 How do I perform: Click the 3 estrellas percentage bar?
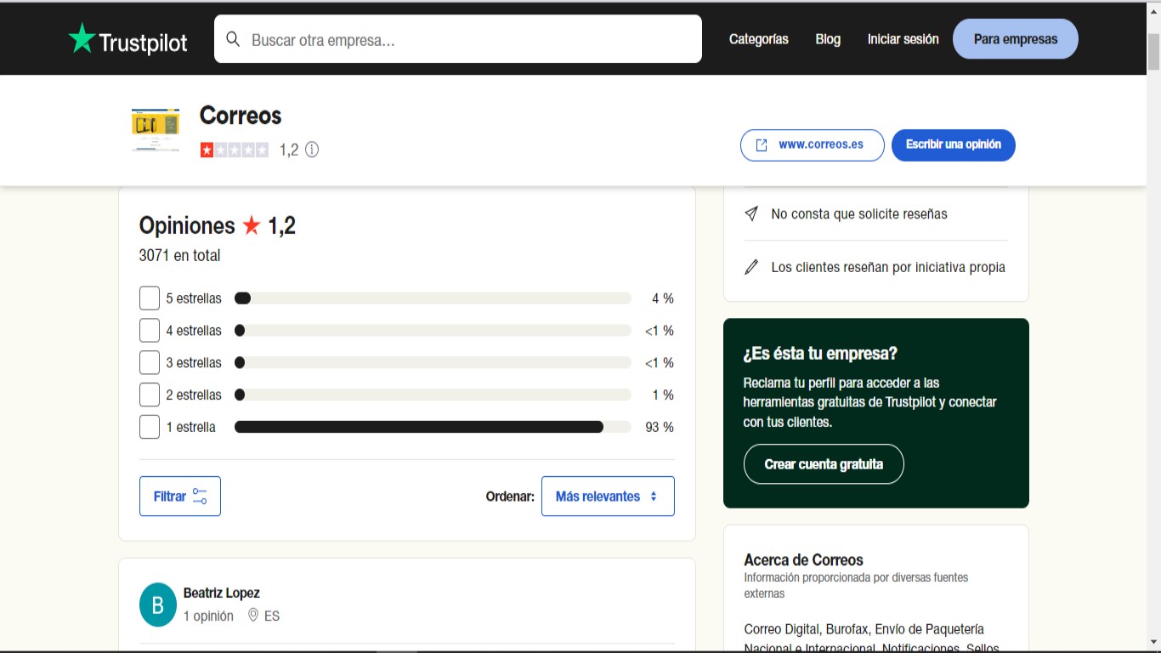point(433,363)
